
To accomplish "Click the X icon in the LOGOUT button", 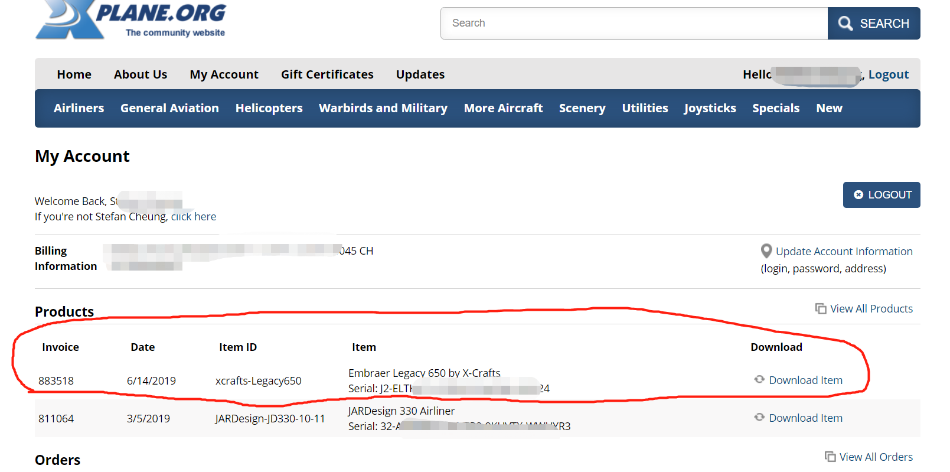I will point(858,195).
